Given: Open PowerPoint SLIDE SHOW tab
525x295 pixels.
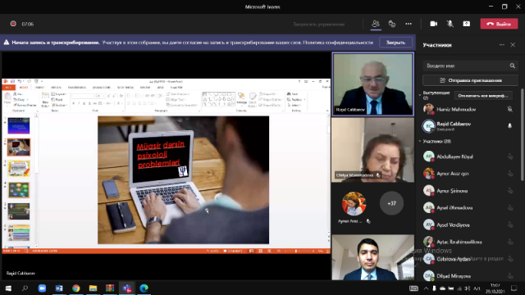Looking at the screenshot, I should [126, 88].
